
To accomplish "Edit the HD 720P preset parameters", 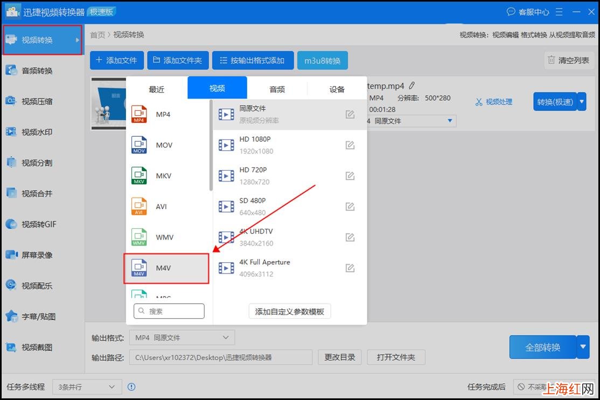I will click(350, 176).
